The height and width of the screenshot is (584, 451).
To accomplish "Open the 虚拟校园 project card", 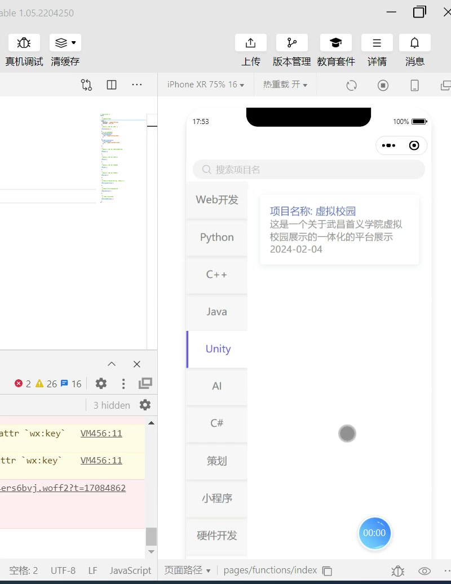I will (339, 230).
